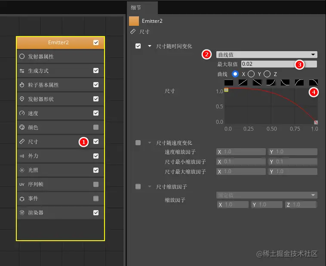The width and height of the screenshot is (326, 266).
Task: Click the 事件 cycle icon
Action: [x=22, y=199]
